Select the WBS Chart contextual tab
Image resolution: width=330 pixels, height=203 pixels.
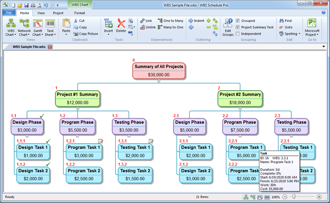tap(80, 4)
